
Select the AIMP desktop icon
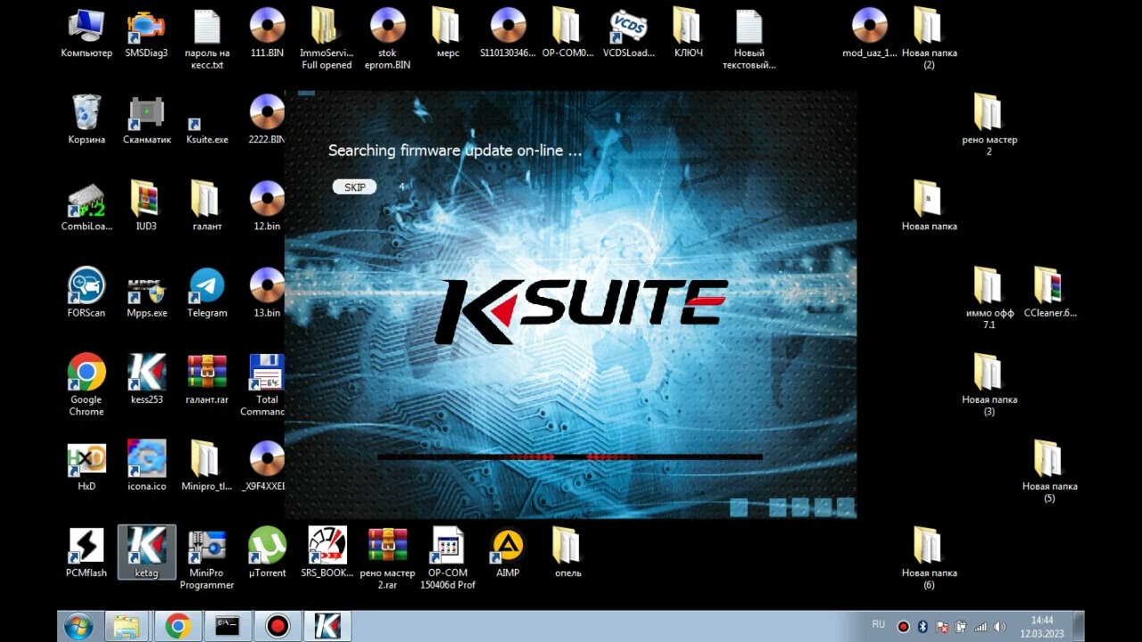(508, 552)
